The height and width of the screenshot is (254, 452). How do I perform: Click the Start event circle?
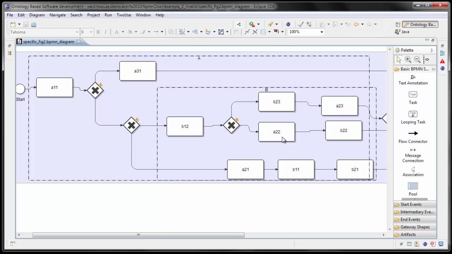pos(20,89)
